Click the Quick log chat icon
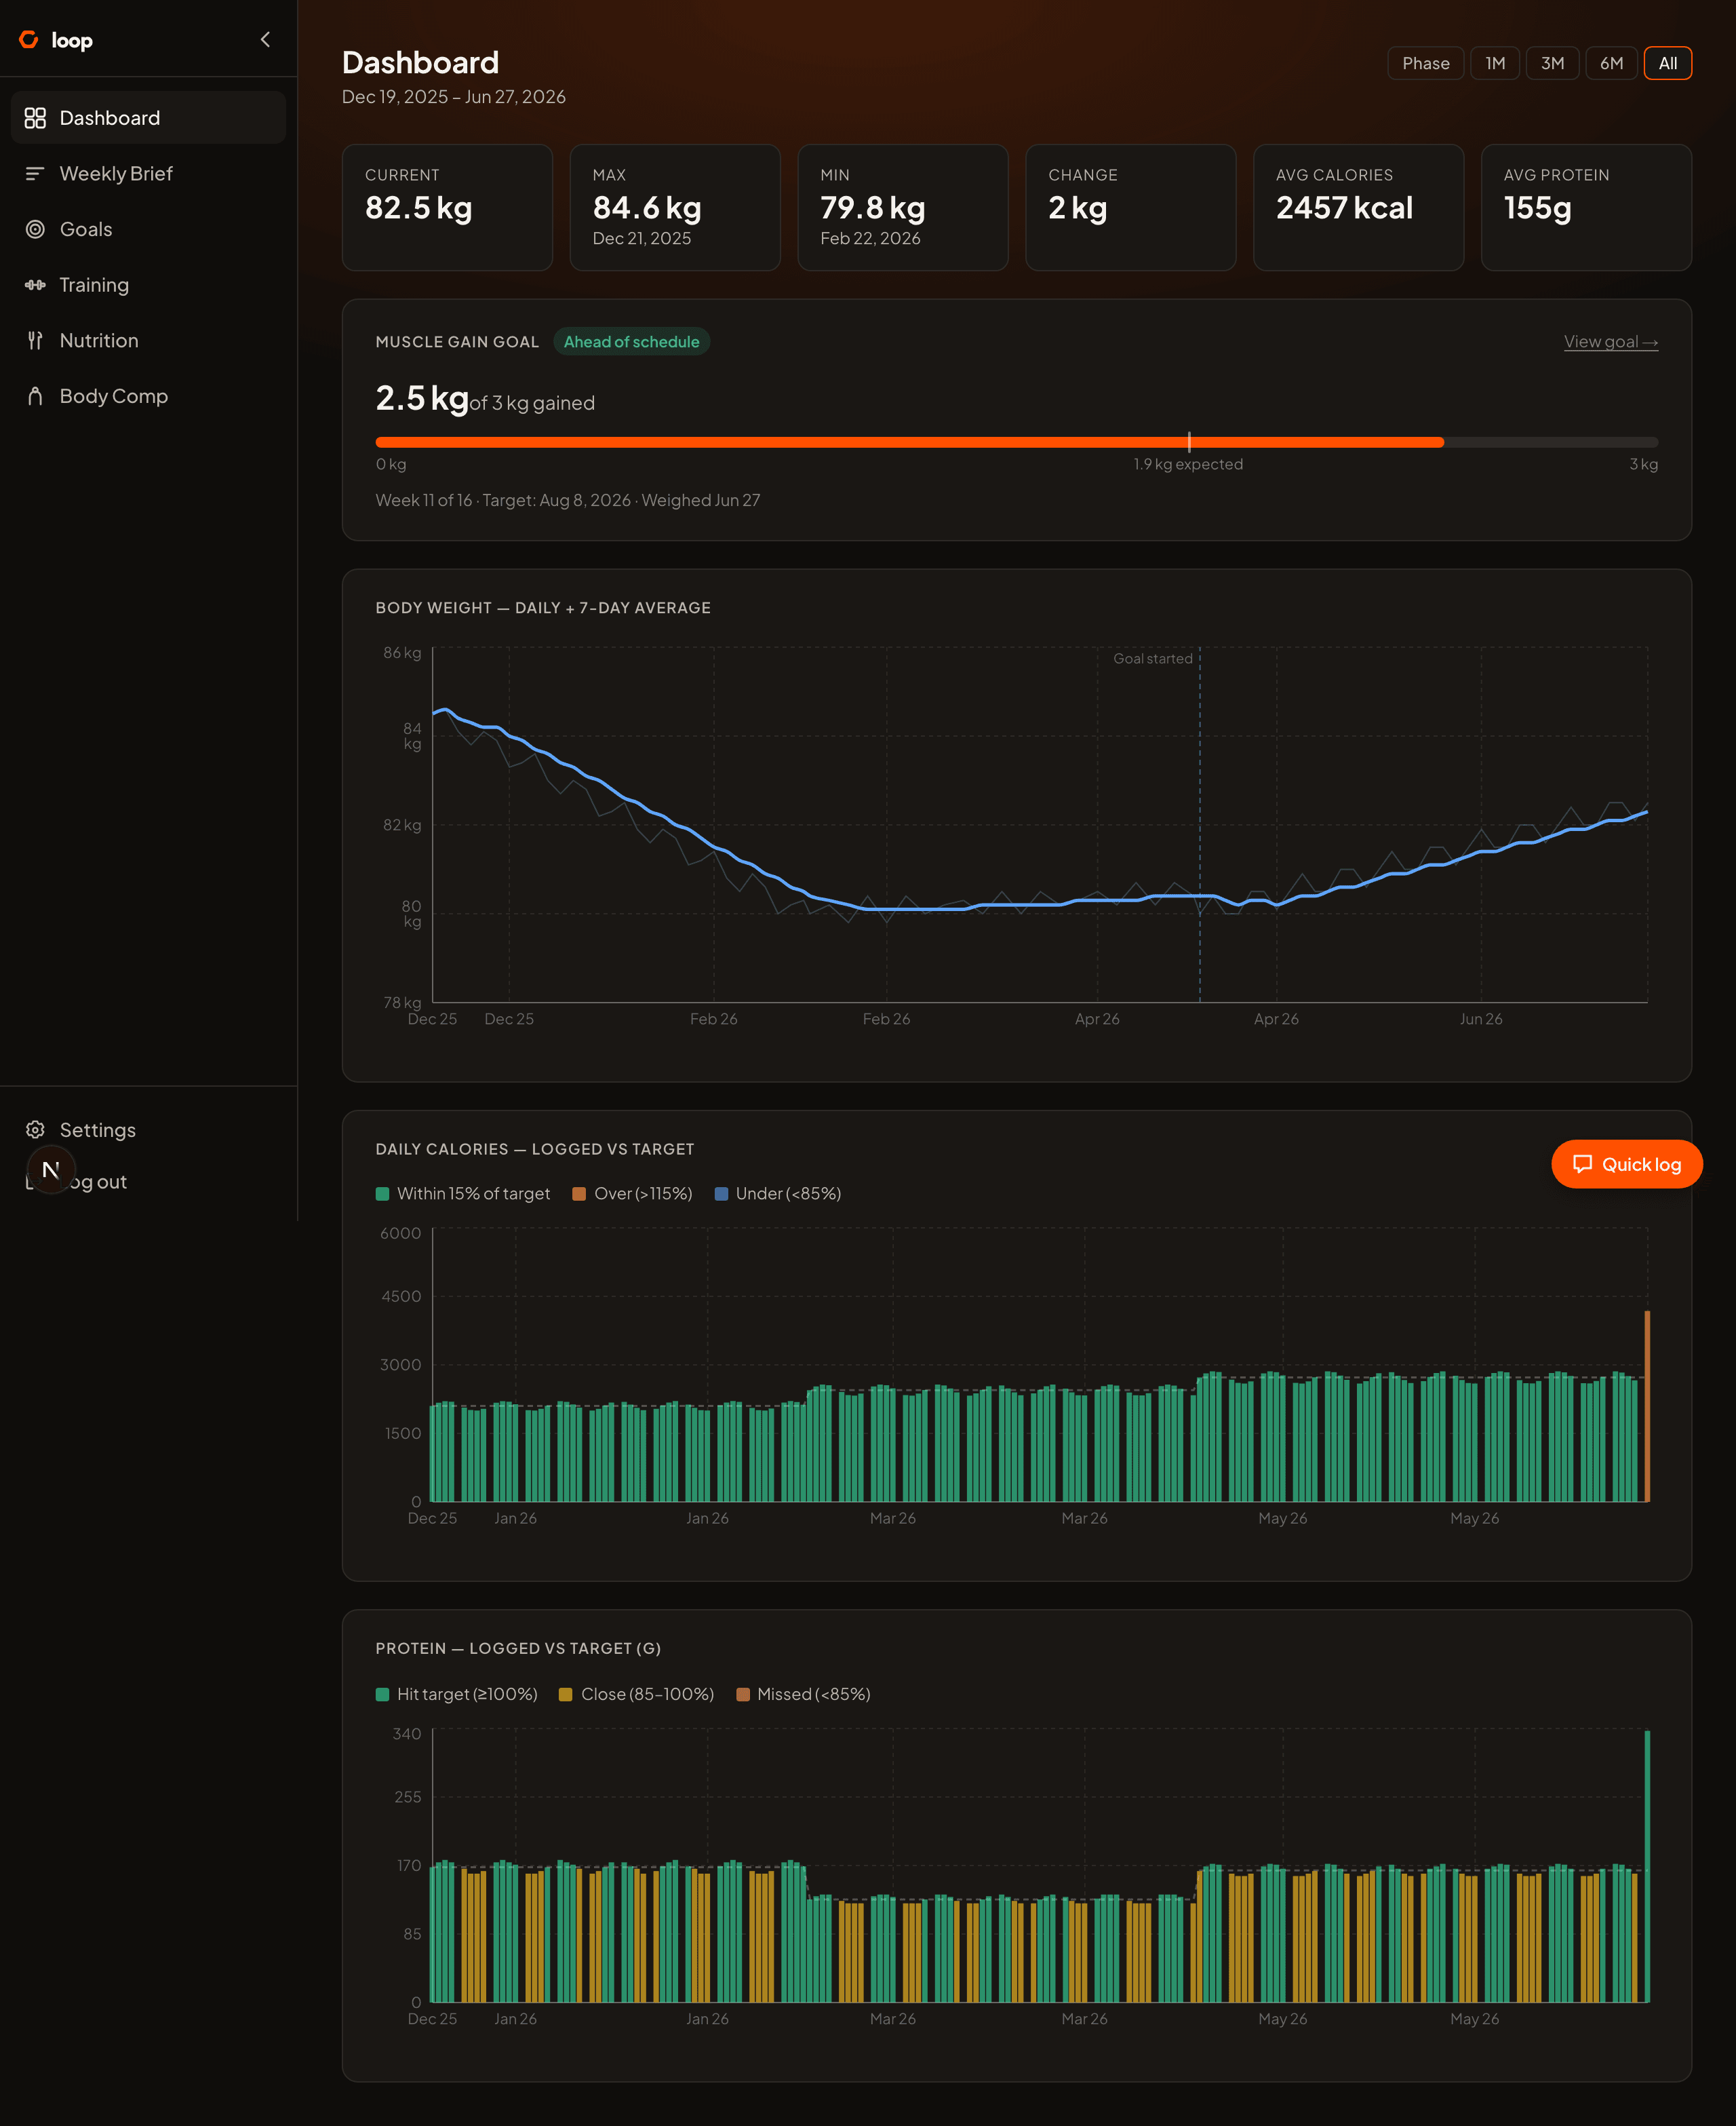This screenshot has width=1736, height=2126. pos(1582,1163)
